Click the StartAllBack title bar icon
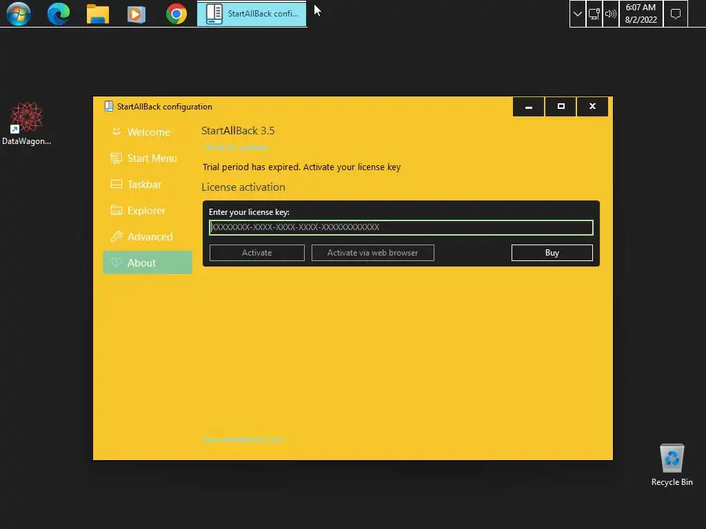The width and height of the screenshot is (706, 529). coord(108,106)
